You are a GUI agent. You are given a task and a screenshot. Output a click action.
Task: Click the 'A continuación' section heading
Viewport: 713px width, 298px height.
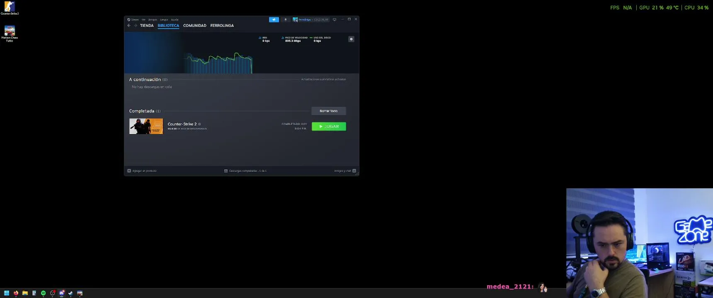point(145,79)
